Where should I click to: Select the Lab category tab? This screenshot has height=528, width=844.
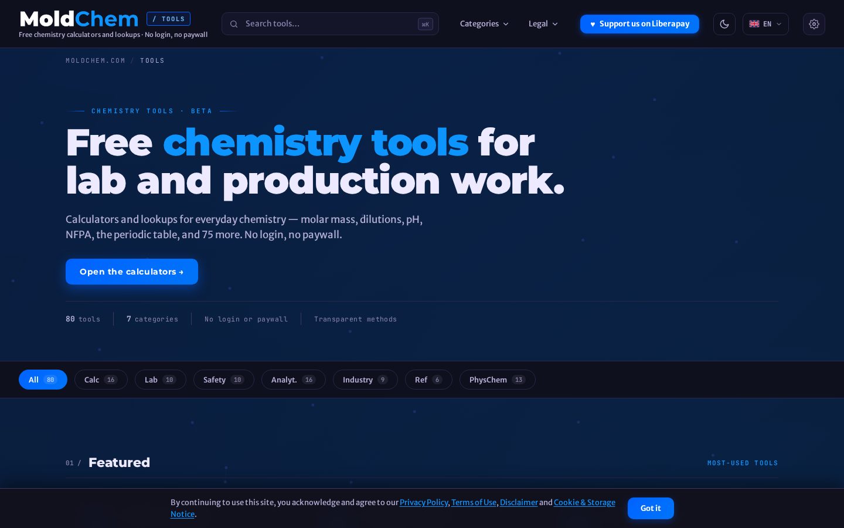[160, 380]
